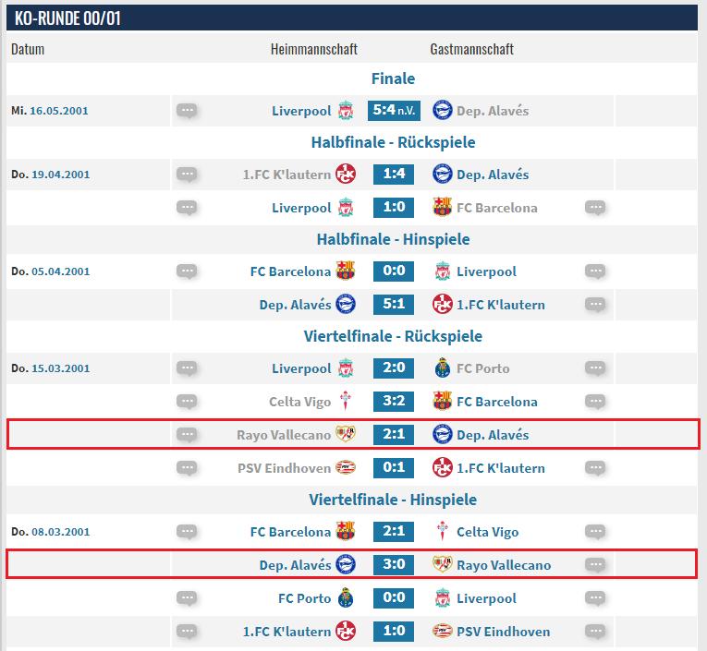Screen dimensions: 707x651
Task: Open right comment bubble on Rayo Vallecano 3:0 row
Action: click(x=595, y=565)
